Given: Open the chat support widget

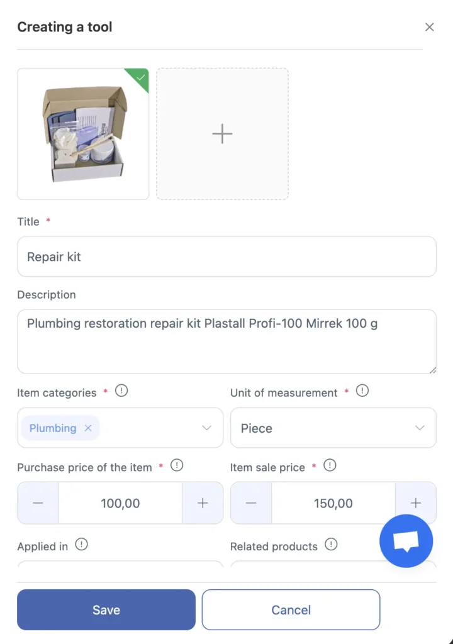Looking at the screenshot, I should point(406,541).
